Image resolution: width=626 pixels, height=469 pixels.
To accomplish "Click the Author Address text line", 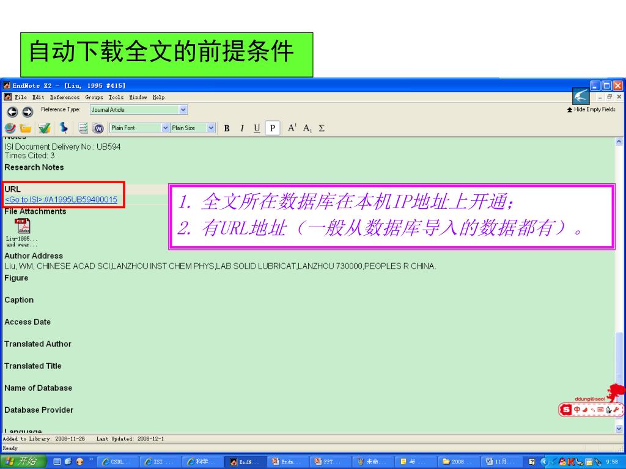I will [220, 266].
